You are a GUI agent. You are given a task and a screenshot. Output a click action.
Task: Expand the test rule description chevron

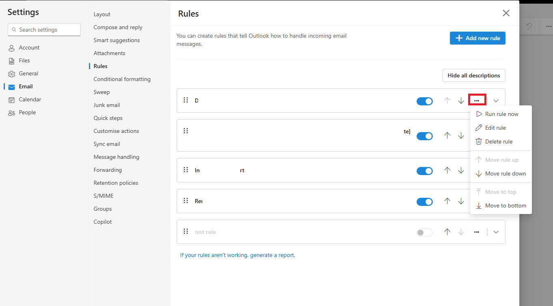[496, 232]
